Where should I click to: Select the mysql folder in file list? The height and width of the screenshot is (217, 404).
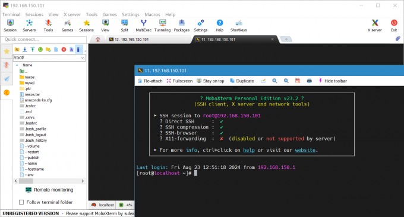coord(27,83)
